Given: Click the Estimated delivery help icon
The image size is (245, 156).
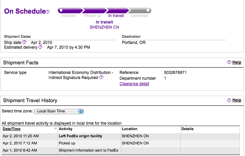Looking at the screenshot, I should click(40, 47).
